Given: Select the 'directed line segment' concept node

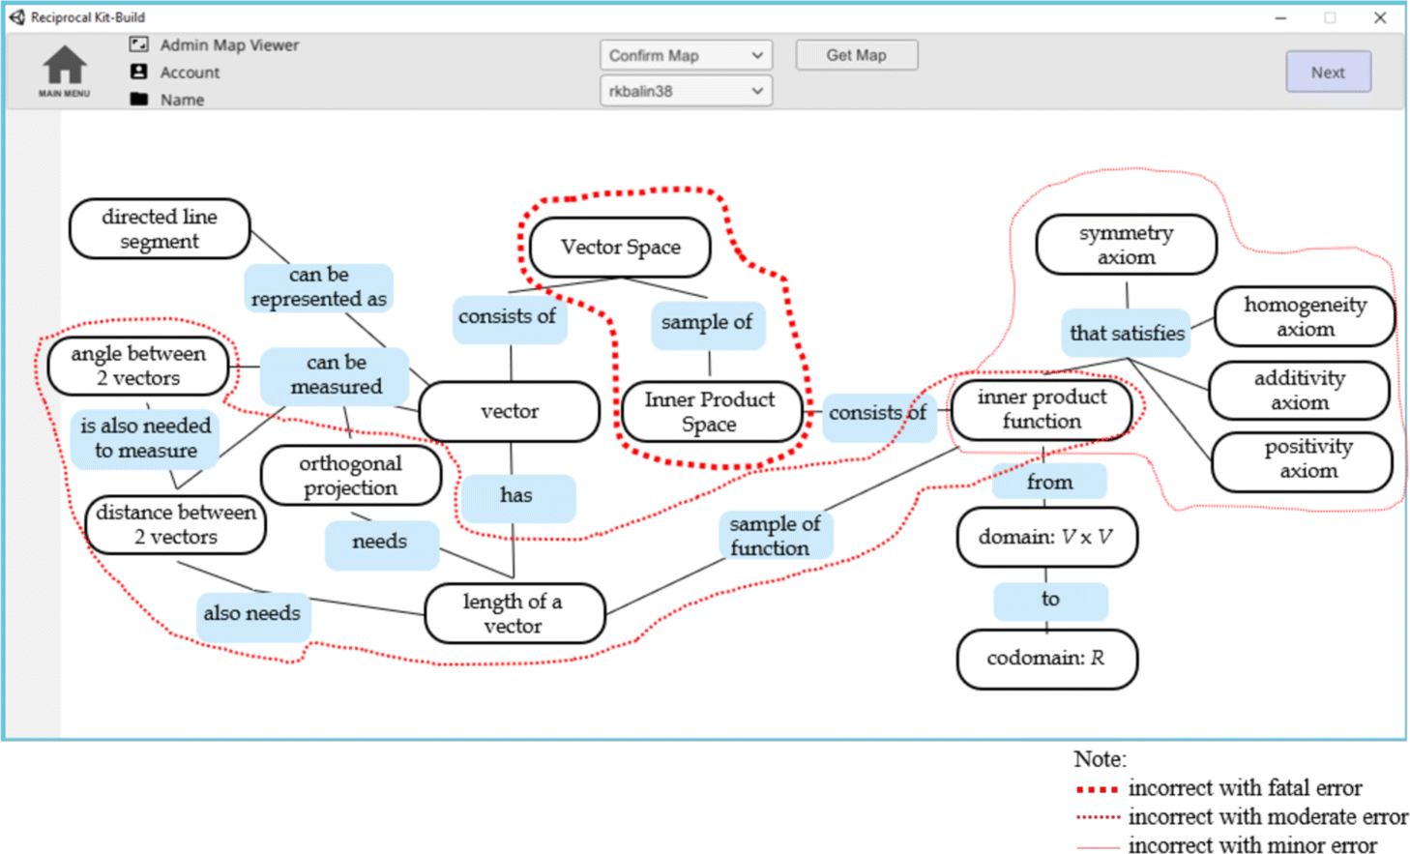Looking at the screenshot, I should 160,229.
